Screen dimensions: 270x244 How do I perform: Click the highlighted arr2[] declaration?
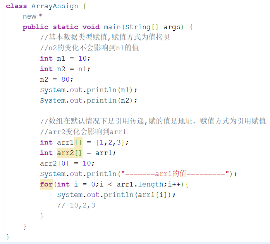tap(69, 153)
